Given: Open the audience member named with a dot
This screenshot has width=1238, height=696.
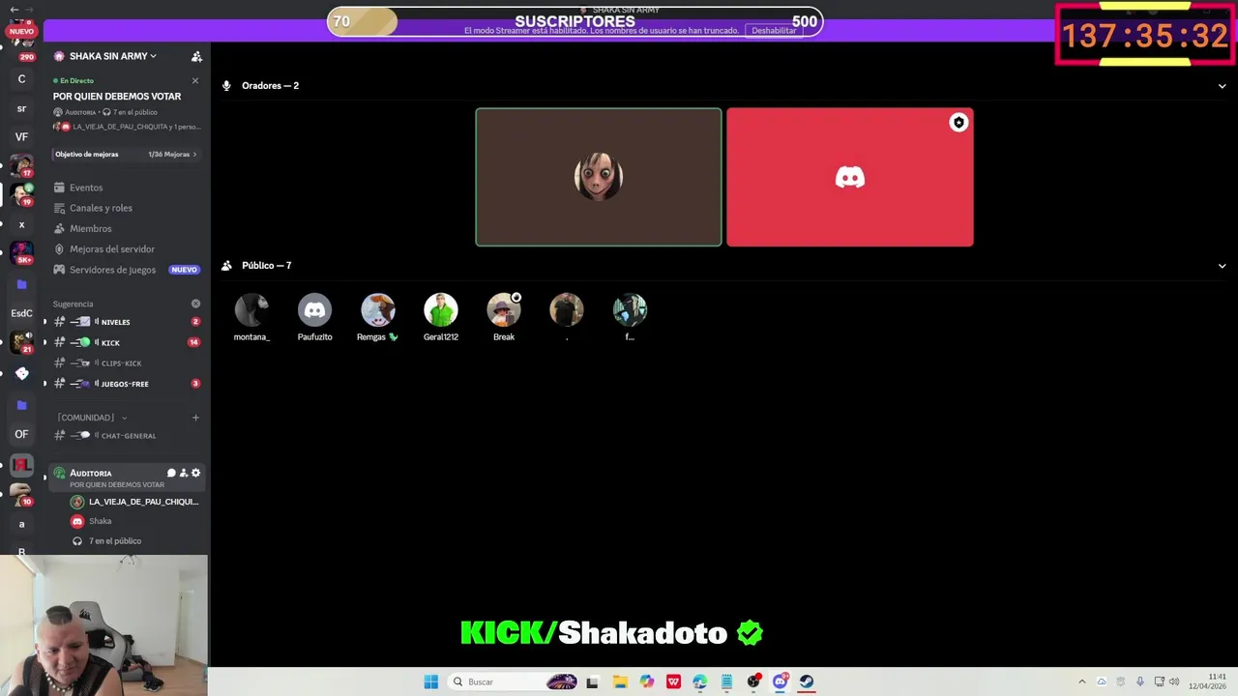Looking at the screenshot, I should tap(567, 317).
